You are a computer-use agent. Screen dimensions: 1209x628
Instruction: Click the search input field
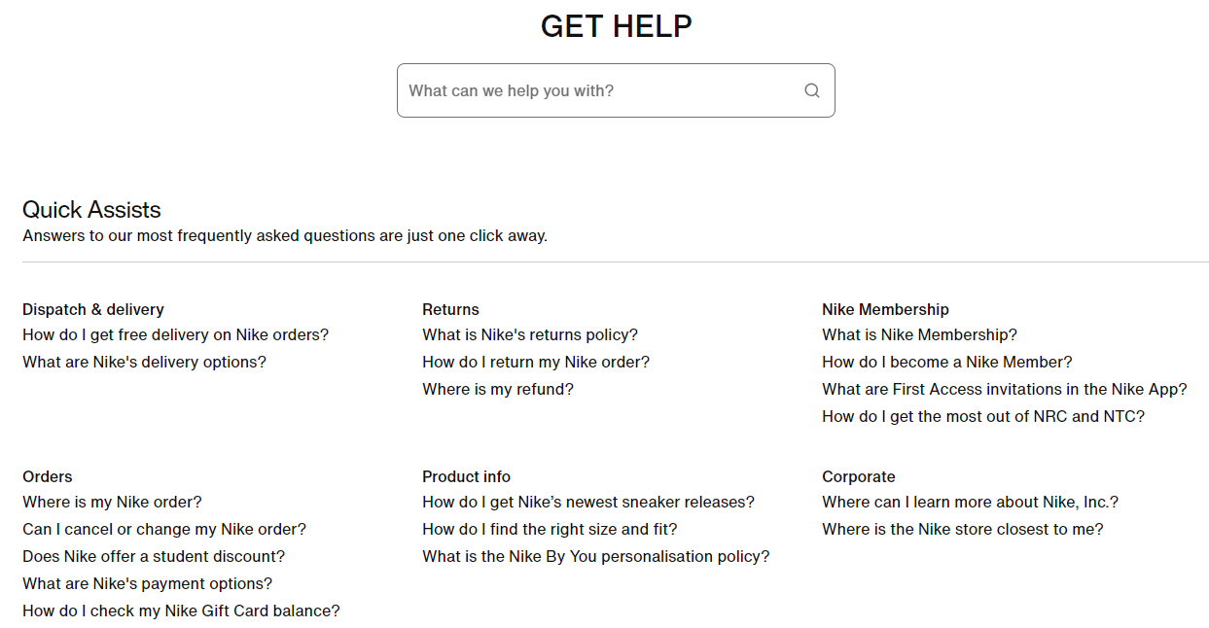pos(584,89)
